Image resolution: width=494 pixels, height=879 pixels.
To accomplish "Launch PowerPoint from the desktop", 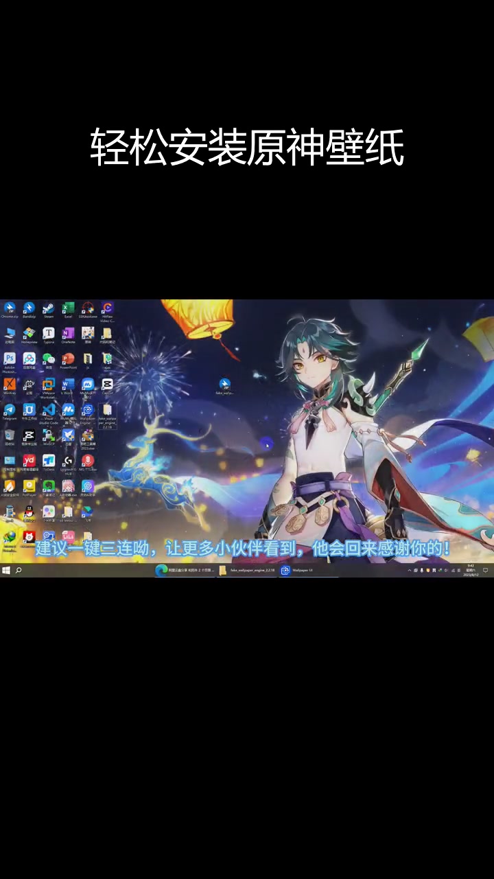I will (x=68, y=361).
